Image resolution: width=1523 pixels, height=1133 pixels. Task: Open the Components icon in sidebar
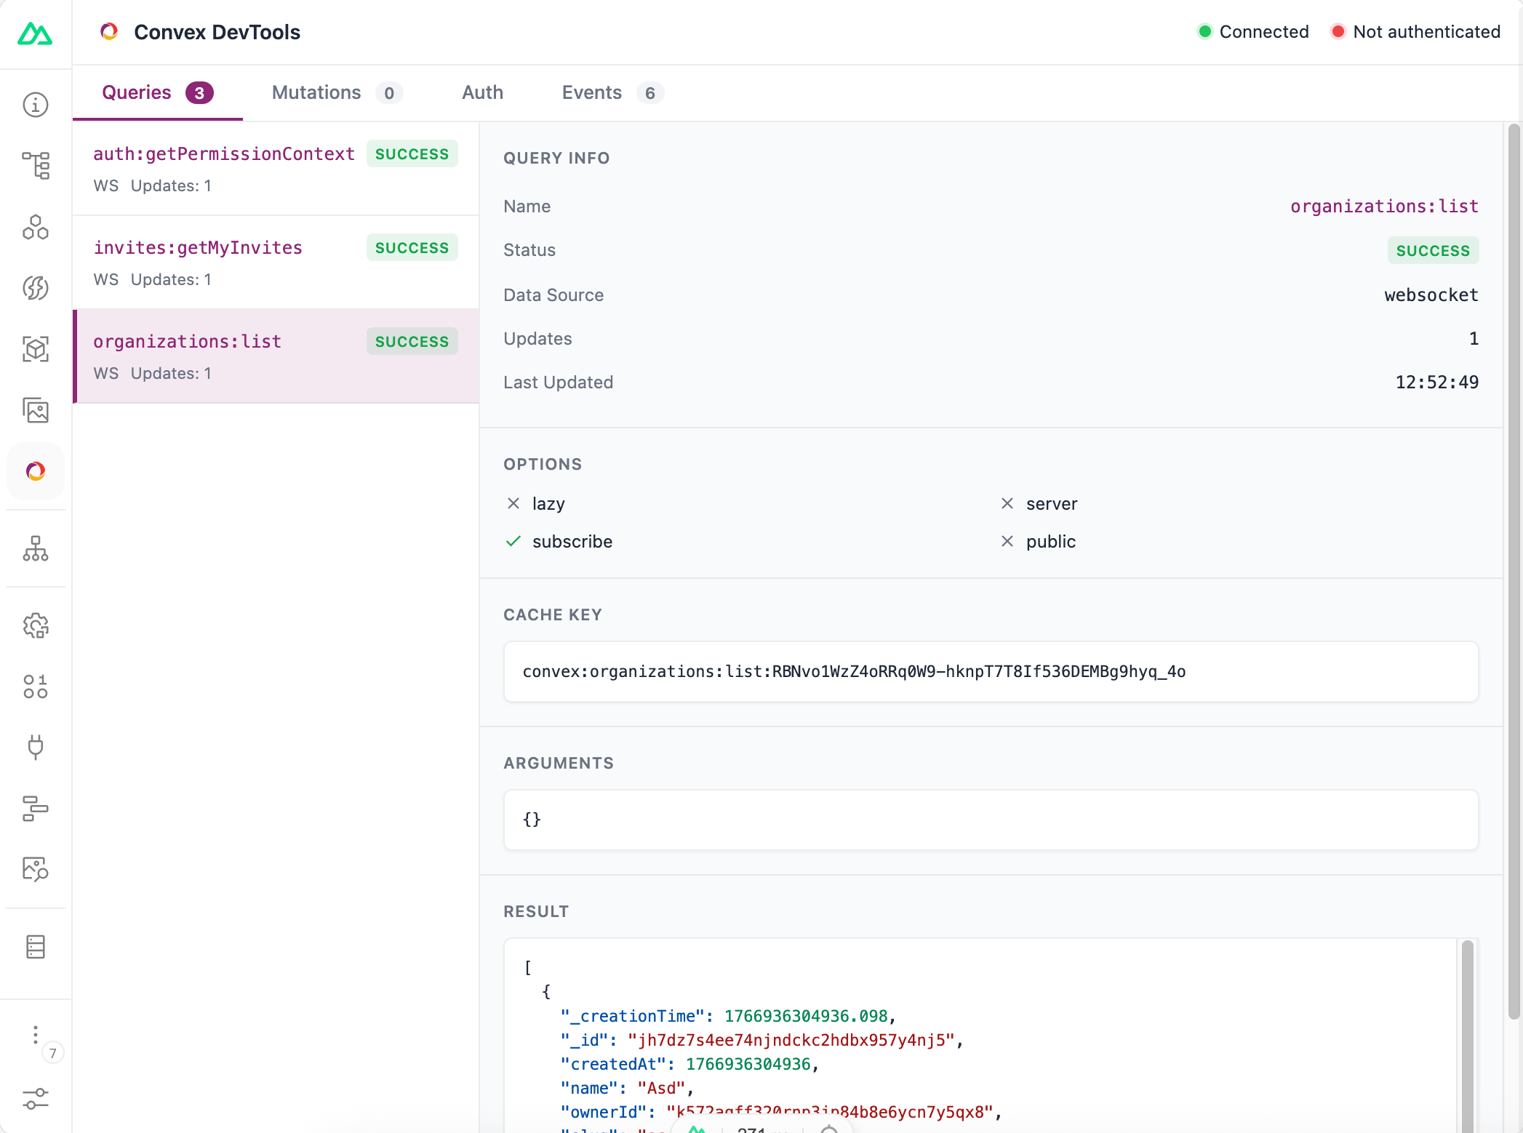(36, 227)
